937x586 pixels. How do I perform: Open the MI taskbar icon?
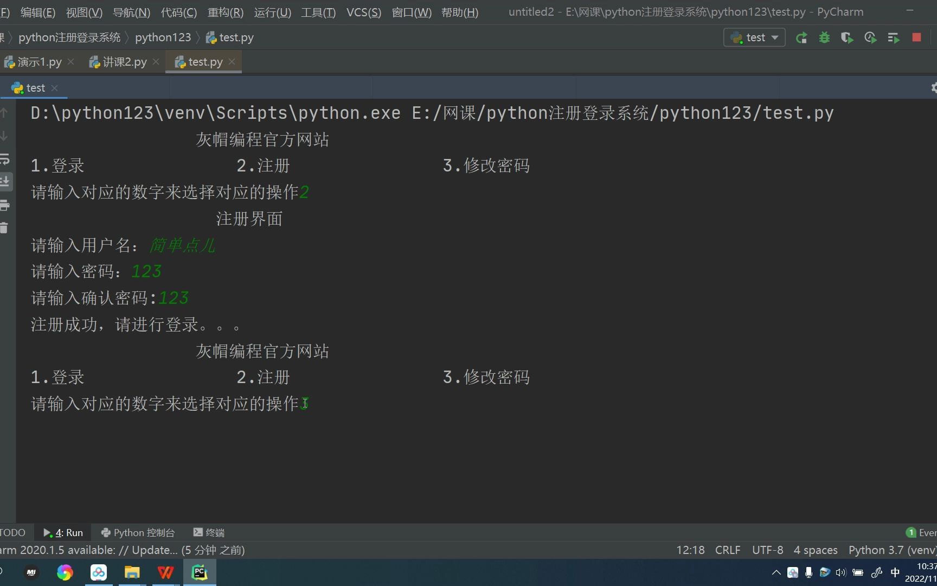31,572
